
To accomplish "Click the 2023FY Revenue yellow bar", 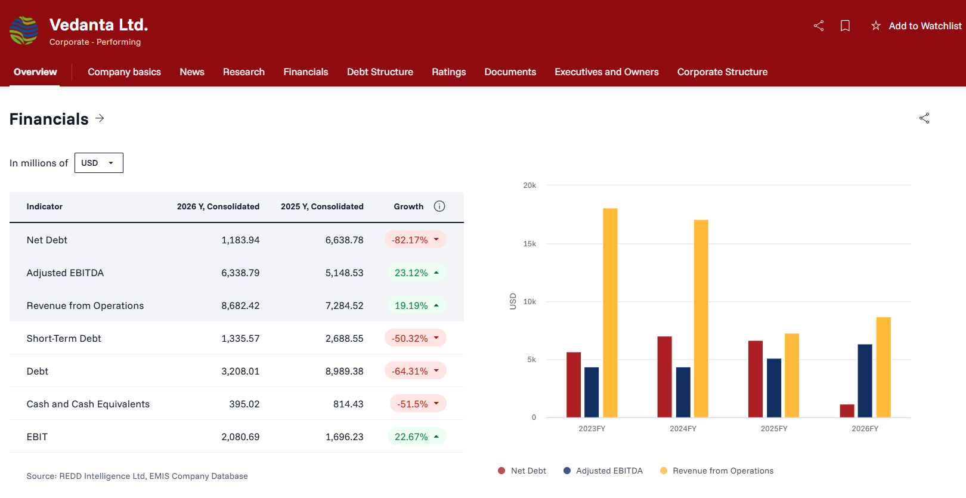I will (x=610, y=313).
